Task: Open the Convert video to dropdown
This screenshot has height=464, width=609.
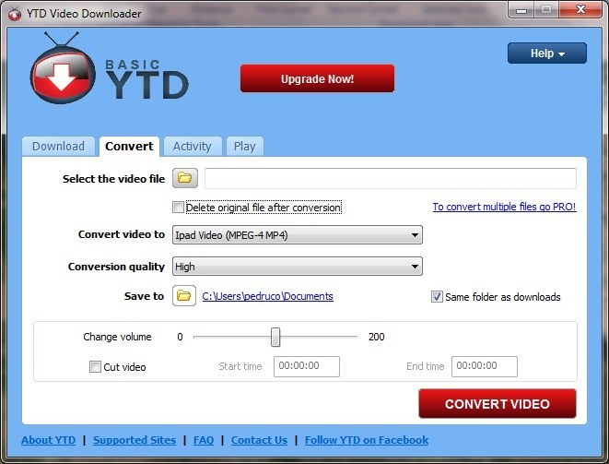Action: [x=297, y=235]
